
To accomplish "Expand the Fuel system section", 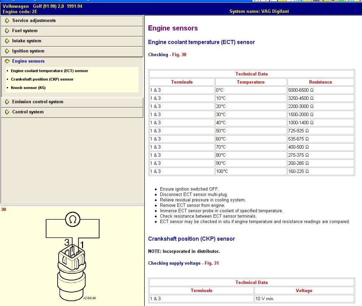I will tap(72, 31).
